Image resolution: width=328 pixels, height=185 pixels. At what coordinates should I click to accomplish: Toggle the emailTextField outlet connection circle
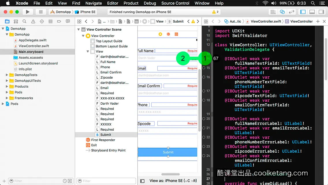[x=204, y=68]
